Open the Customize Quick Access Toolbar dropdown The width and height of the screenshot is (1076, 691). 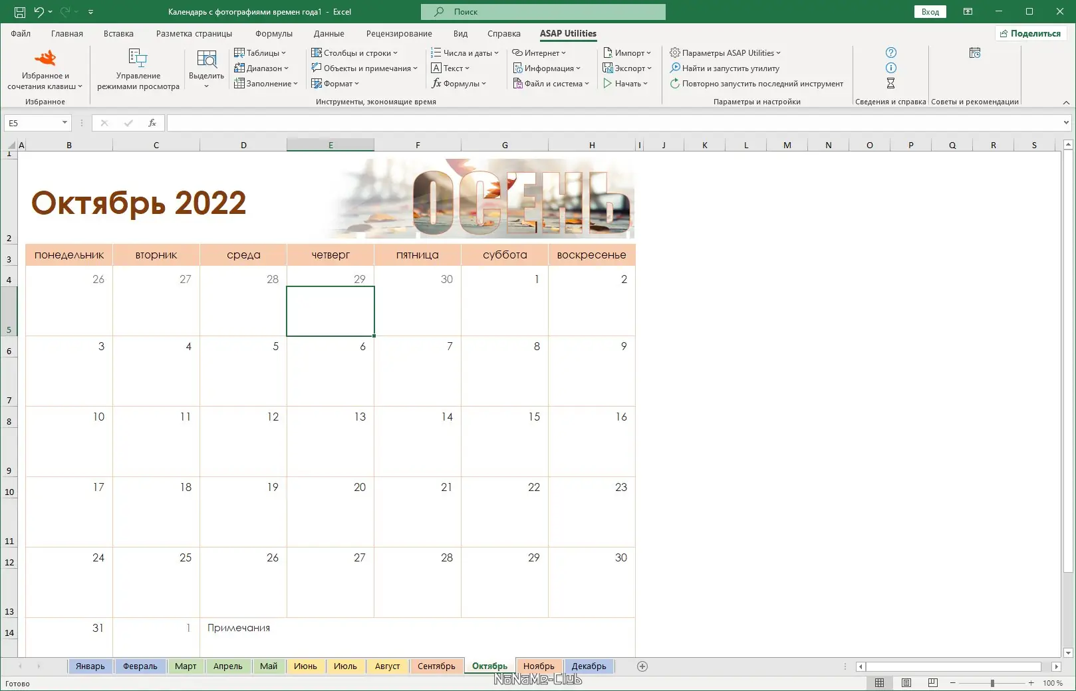pos(90,12)
